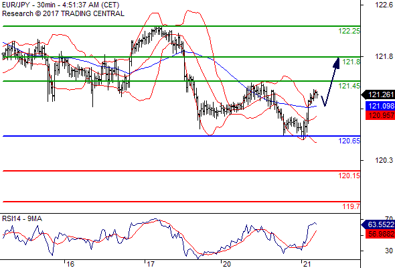395x268 pixels.
Task: Select date marker 20 on time axis
Action: (x=226, y=264)
